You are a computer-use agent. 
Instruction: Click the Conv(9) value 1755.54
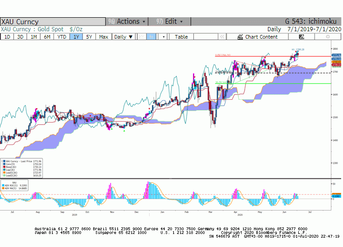(37, 164)
